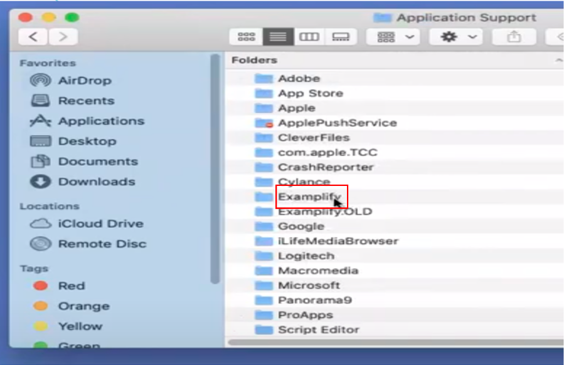
Task: Select the App Store folder
Action: [299, 93]
